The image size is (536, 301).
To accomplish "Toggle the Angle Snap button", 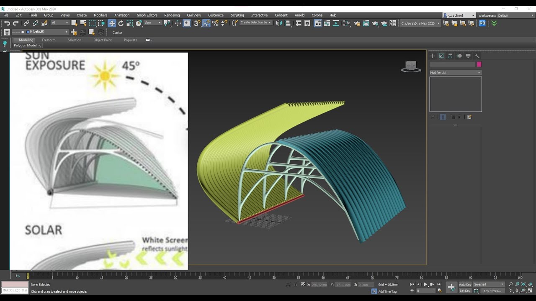I will [x=206, y=23].
